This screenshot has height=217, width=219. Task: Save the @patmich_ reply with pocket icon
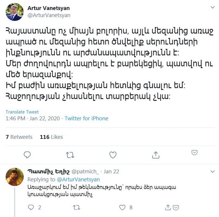[x=176, y=208]
